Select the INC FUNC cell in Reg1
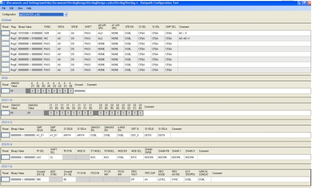The width and height of the screenshot is (318, 188). [50, 38]
